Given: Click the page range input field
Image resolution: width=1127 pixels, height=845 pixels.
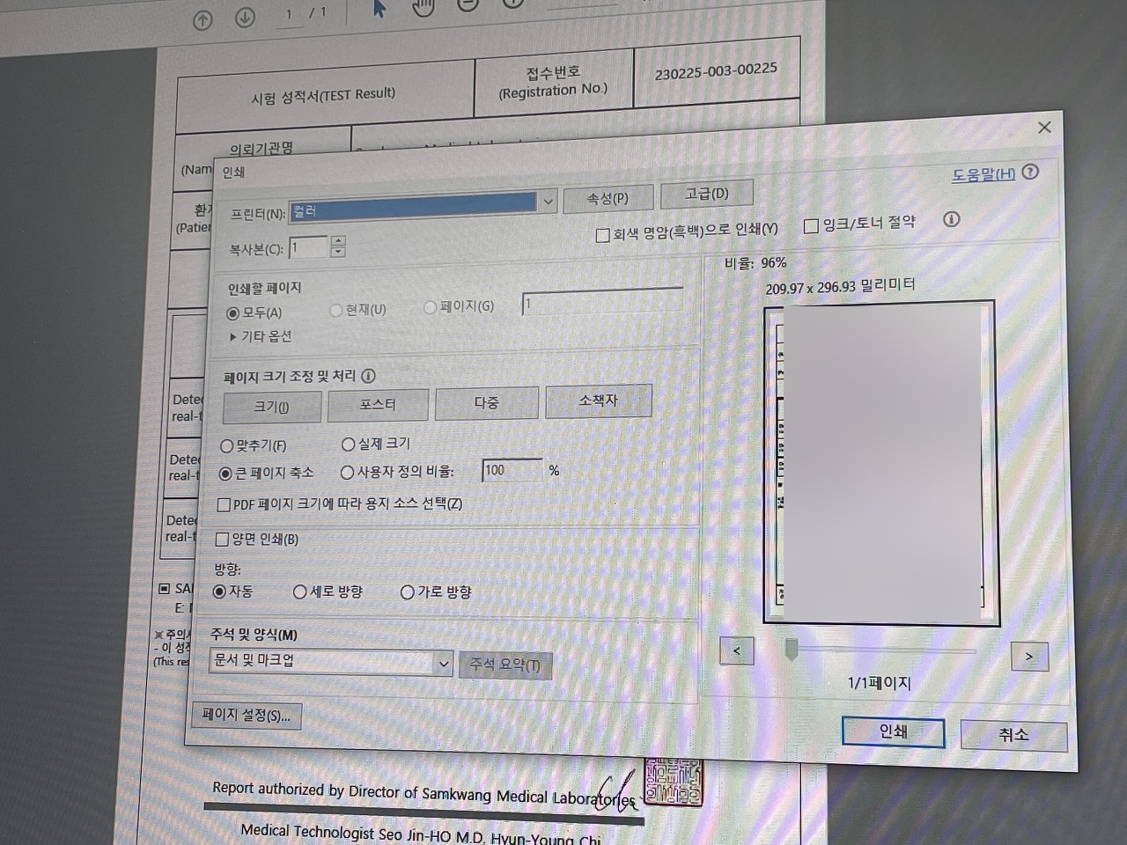Looking at the screenshot, I should pyautogui.click(x=602, y=302).
